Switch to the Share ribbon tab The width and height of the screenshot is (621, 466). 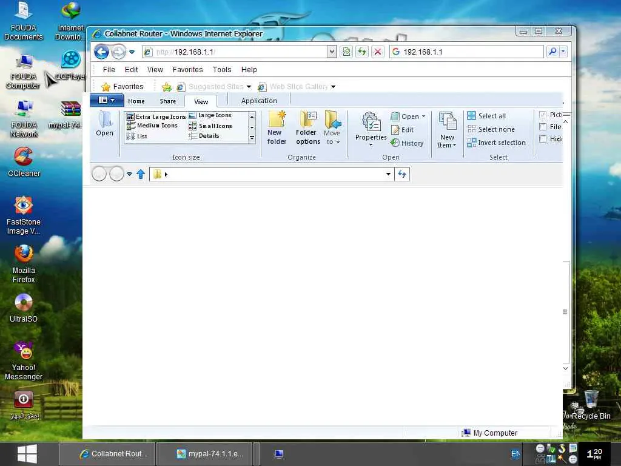point(168,101)
